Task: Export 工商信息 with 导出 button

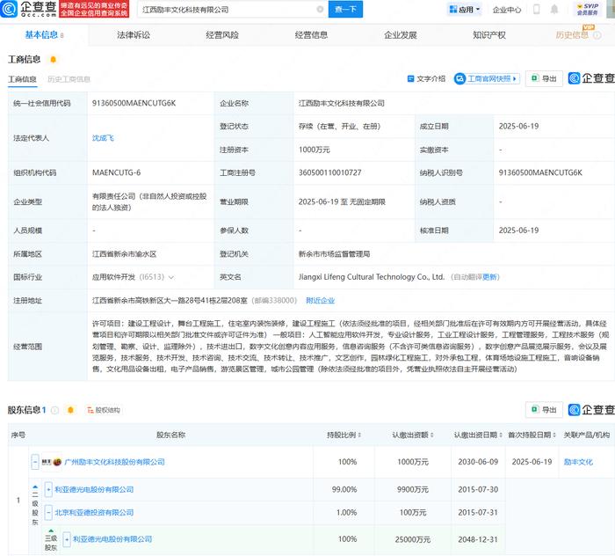Action: click(x=544, y=78)
